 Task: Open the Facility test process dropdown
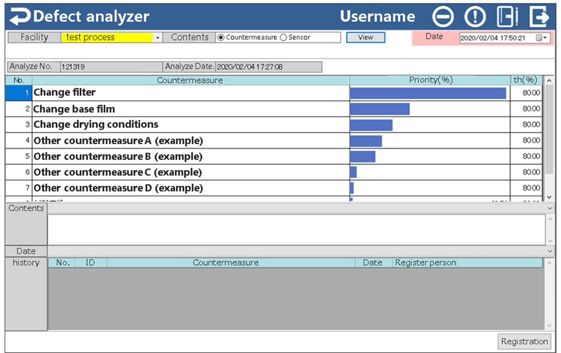pyautogui.click(x=158, y=38)
